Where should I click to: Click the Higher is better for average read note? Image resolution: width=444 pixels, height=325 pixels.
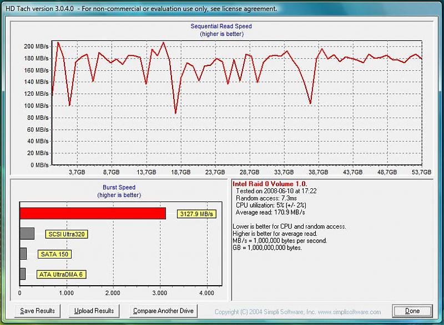click(275, 234)
